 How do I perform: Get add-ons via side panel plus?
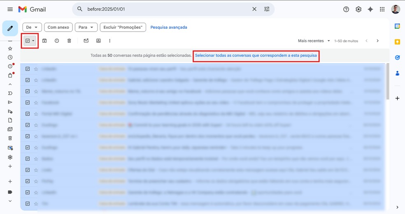(397, 98)
